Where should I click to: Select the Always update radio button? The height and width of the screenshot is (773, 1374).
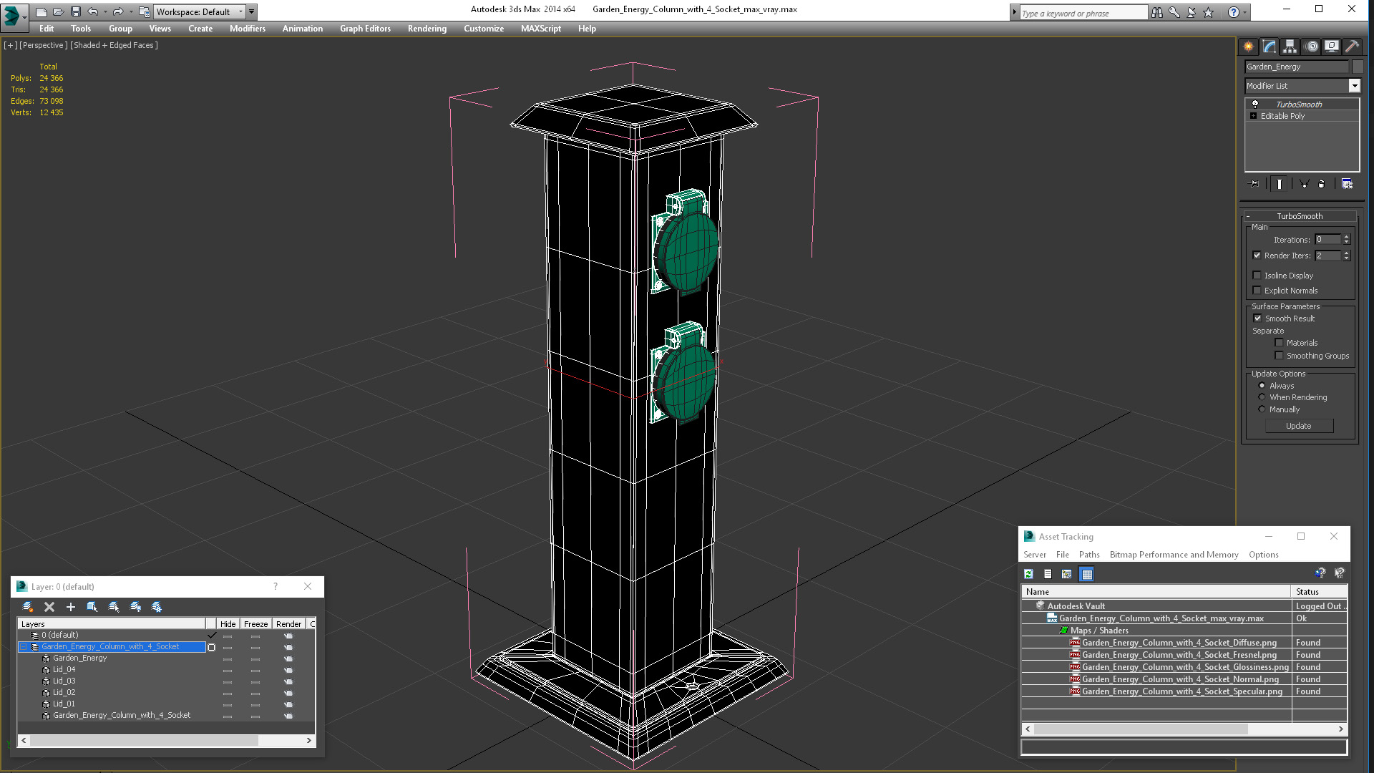tap(1262, 386)
